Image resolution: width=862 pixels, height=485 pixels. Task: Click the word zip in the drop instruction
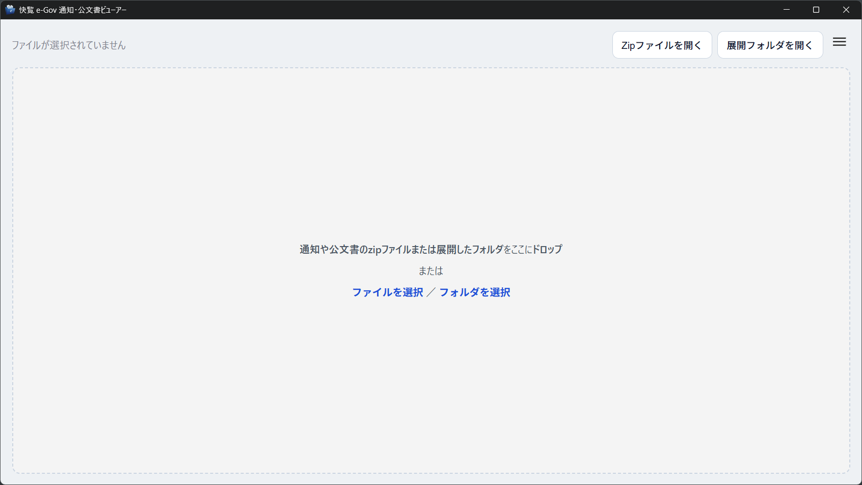coord(374,250)
